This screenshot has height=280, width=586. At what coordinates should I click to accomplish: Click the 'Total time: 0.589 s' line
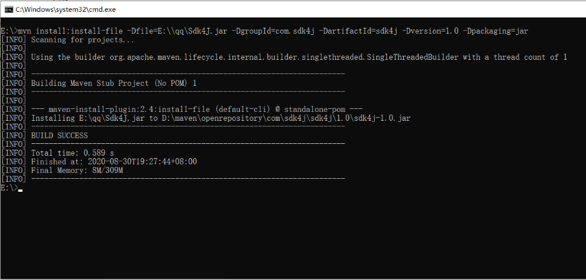pos(72,153)
